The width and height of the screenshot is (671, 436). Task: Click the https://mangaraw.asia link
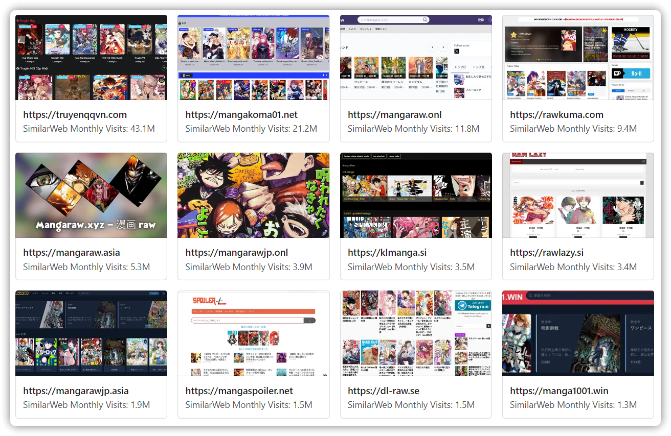tap(72, 253)
